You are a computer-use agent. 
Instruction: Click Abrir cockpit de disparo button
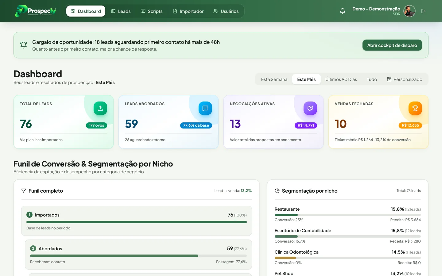coord(392,45)
